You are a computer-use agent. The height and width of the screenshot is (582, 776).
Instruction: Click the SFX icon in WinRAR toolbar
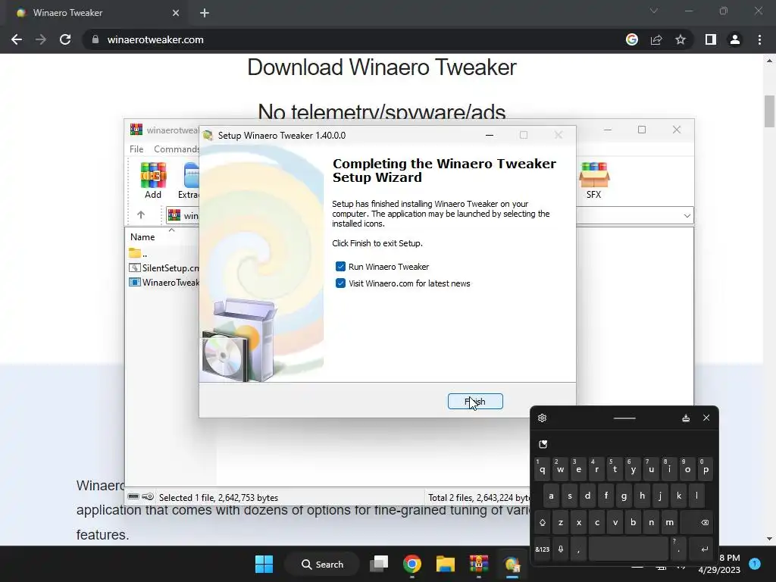[594, 180]
